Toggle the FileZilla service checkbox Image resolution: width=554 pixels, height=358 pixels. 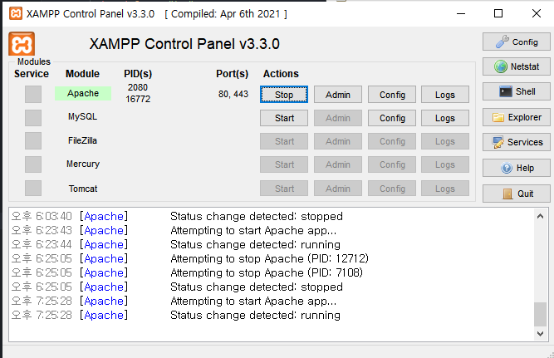coord(33,141)
